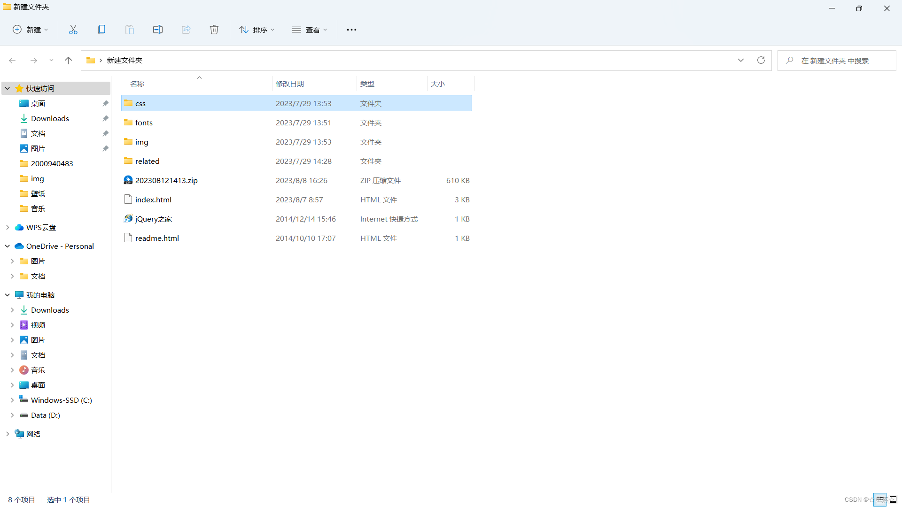Open the New (新建) menu

[30, 30]
